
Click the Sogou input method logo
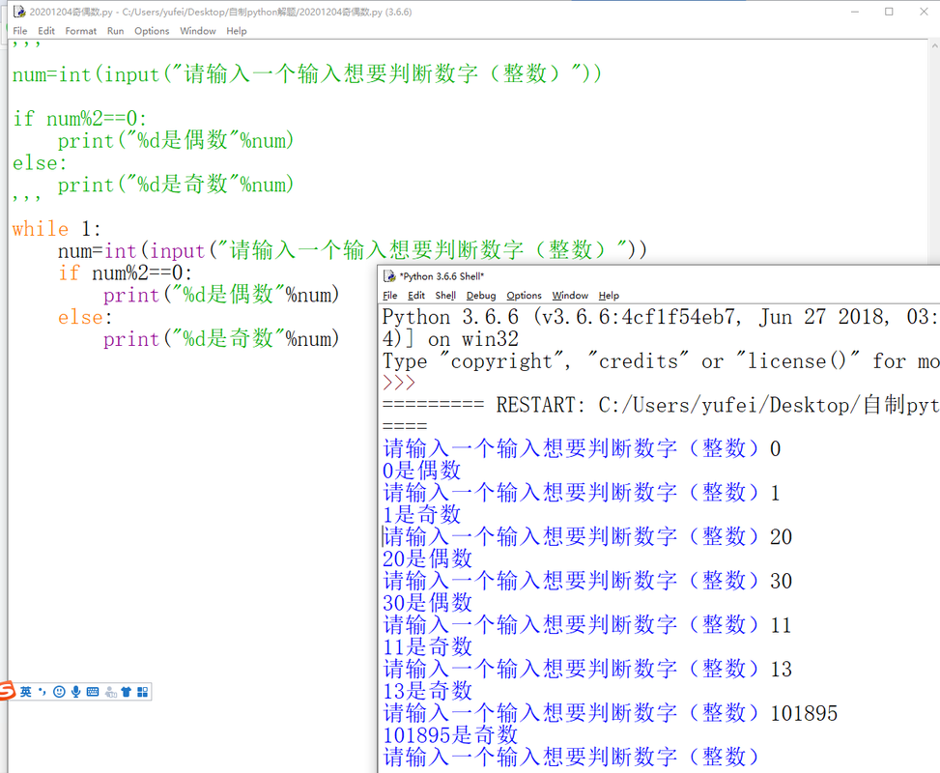coord(7,691)
